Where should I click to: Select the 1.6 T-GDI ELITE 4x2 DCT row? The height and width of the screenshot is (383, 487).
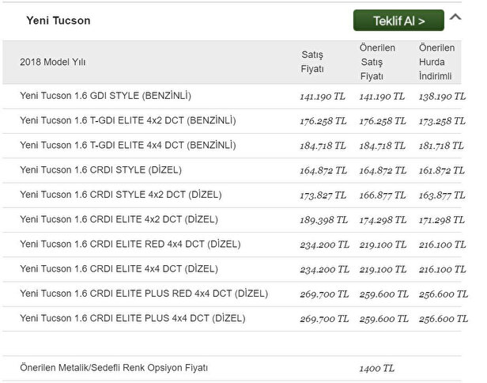[x=127, y=121]
